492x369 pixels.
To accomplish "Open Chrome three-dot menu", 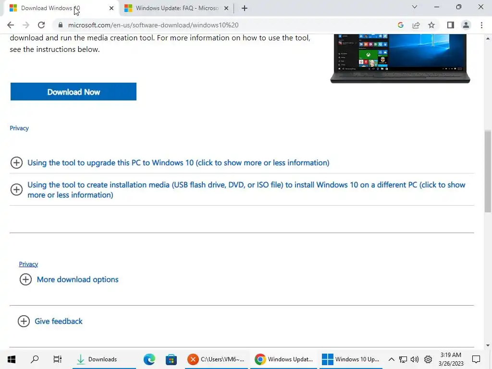I will (x=481, y=25).
